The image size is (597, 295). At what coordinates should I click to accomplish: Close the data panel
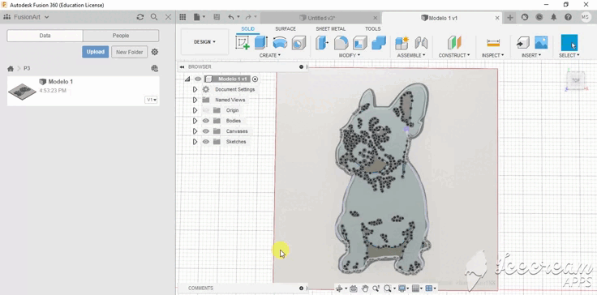[168, 17]
